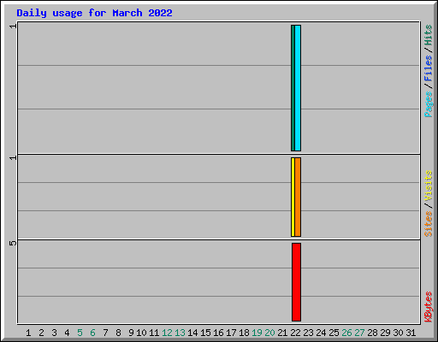Screen dimensions: 438x342
Task: Select day 31 on the x-axis
Action: click(411, 333)
